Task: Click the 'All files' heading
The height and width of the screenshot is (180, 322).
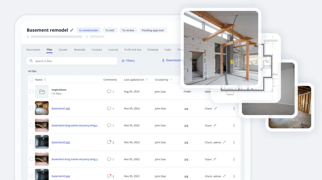Action: (32, 71)
